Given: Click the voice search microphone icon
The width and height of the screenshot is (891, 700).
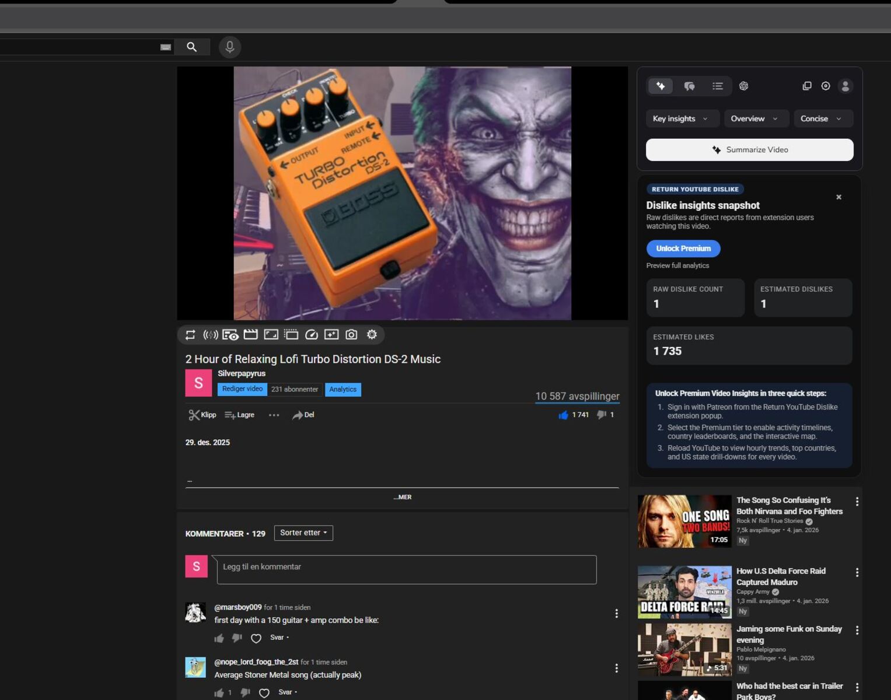Looking at the screenshot, I should 230,47.
